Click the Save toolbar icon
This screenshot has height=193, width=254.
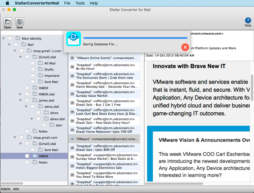(19, 22)
